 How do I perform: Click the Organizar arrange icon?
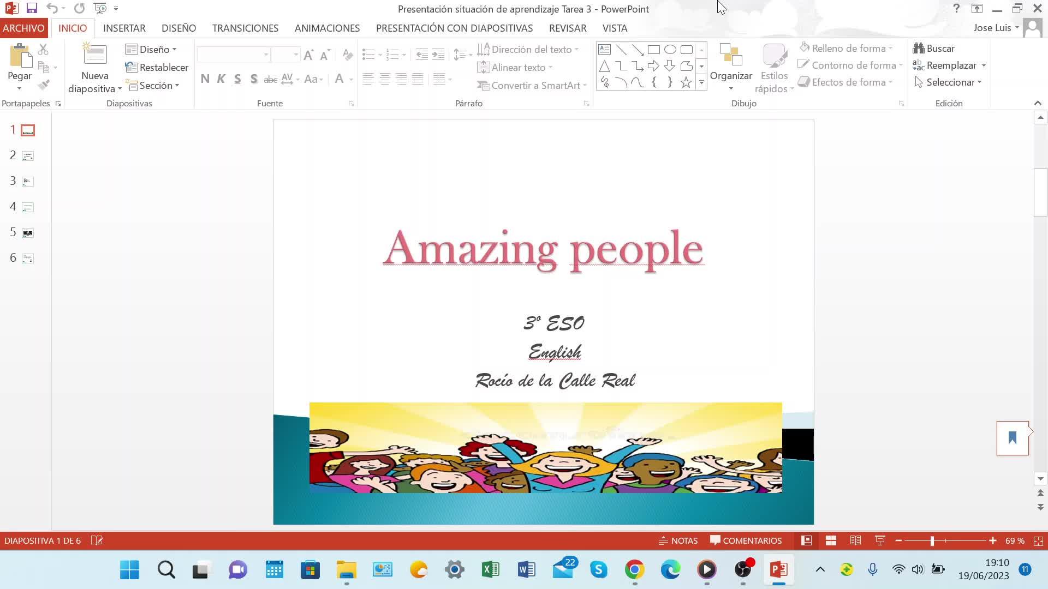(x=731, y=56)
